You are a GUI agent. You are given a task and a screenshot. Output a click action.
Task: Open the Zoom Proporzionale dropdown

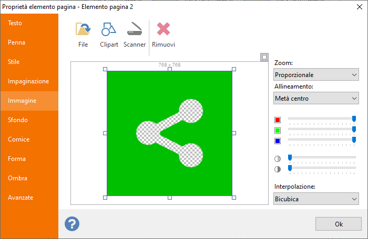click(x=316, y=74)
